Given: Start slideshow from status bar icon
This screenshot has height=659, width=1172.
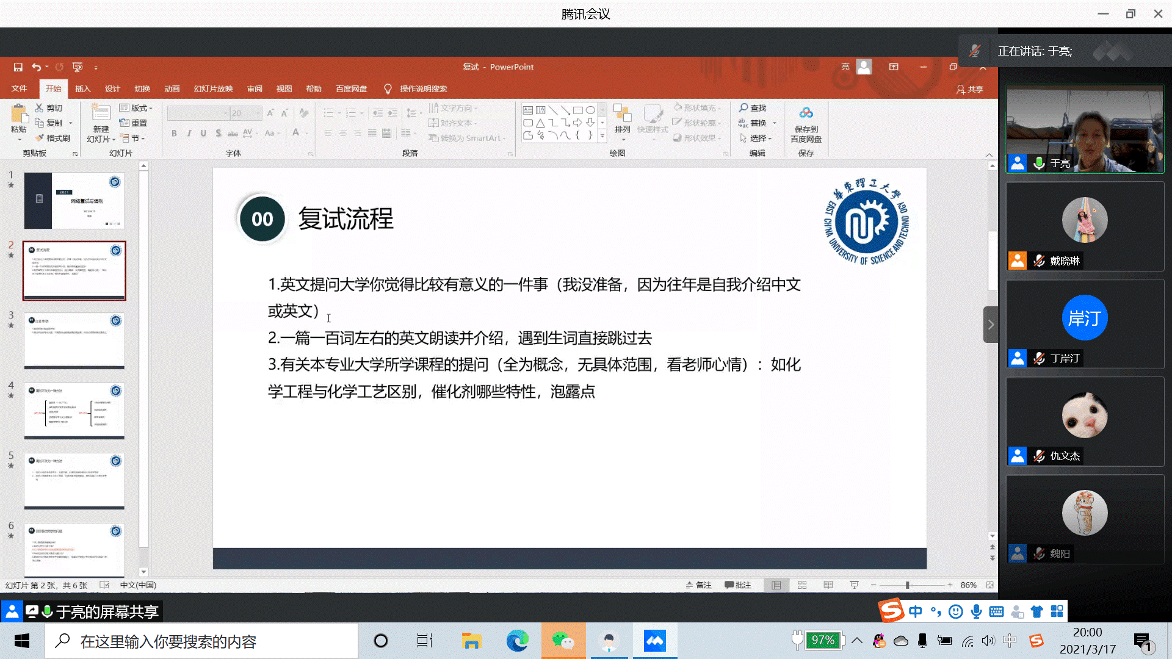Looking at the screenshot, I should tap(854, 585).
